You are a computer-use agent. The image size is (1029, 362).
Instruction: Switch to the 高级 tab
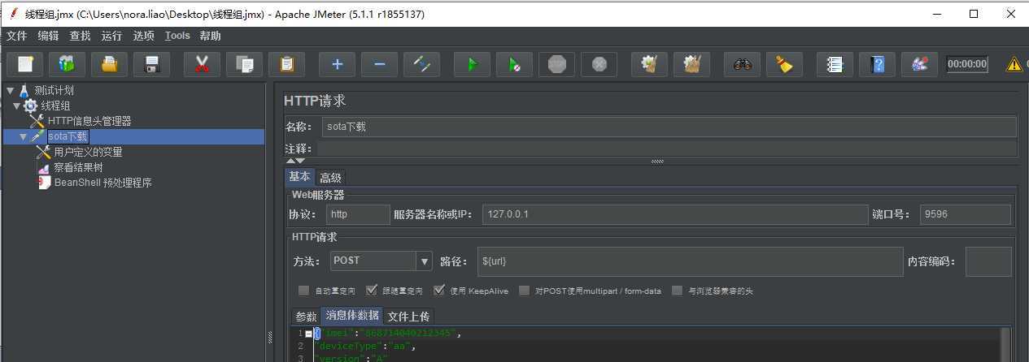click(330, 178)
